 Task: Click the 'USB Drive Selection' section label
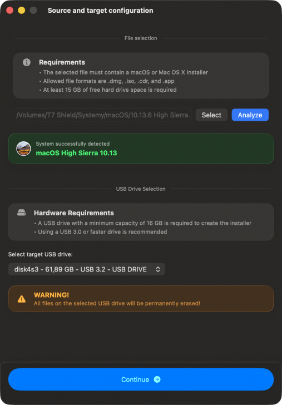(x=141, y=189)
